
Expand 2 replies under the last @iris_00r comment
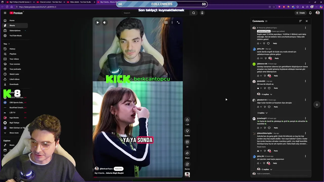point(265,169)
